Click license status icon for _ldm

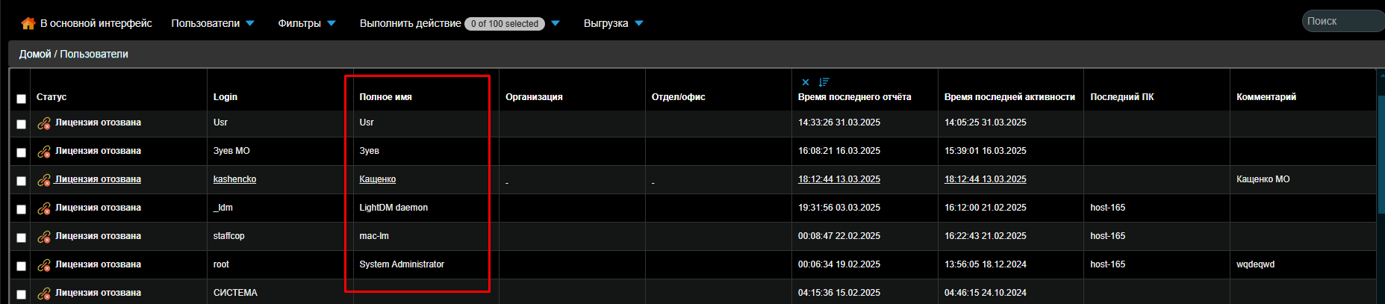tap(44, 208)
